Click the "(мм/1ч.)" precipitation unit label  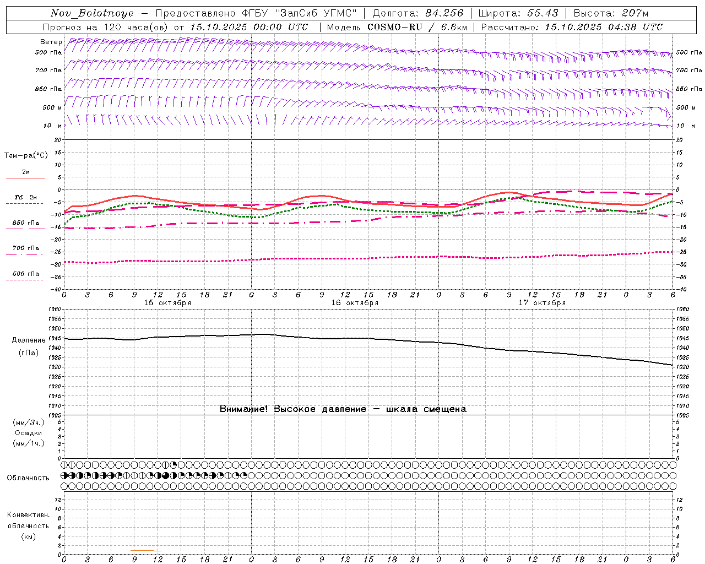point(29,443)
